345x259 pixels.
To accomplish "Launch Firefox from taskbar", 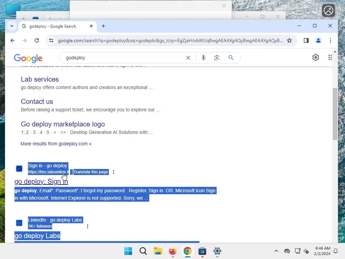I will (173, 251).
